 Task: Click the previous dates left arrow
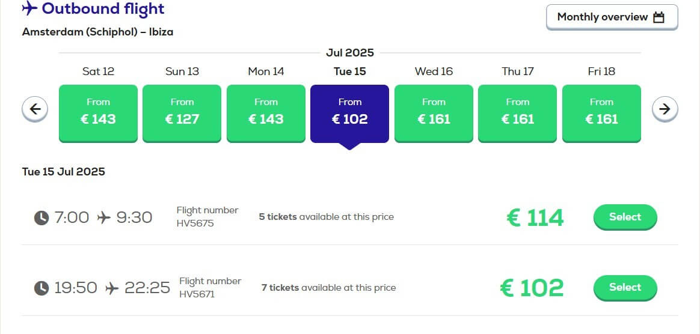35,109
